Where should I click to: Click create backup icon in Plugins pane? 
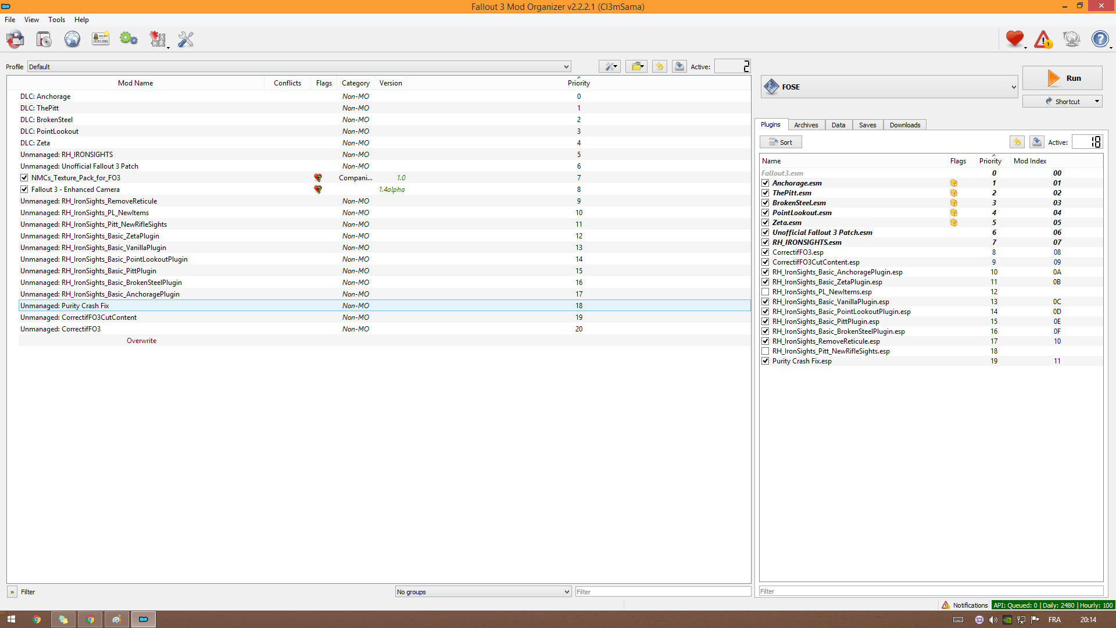[1036, 142]
